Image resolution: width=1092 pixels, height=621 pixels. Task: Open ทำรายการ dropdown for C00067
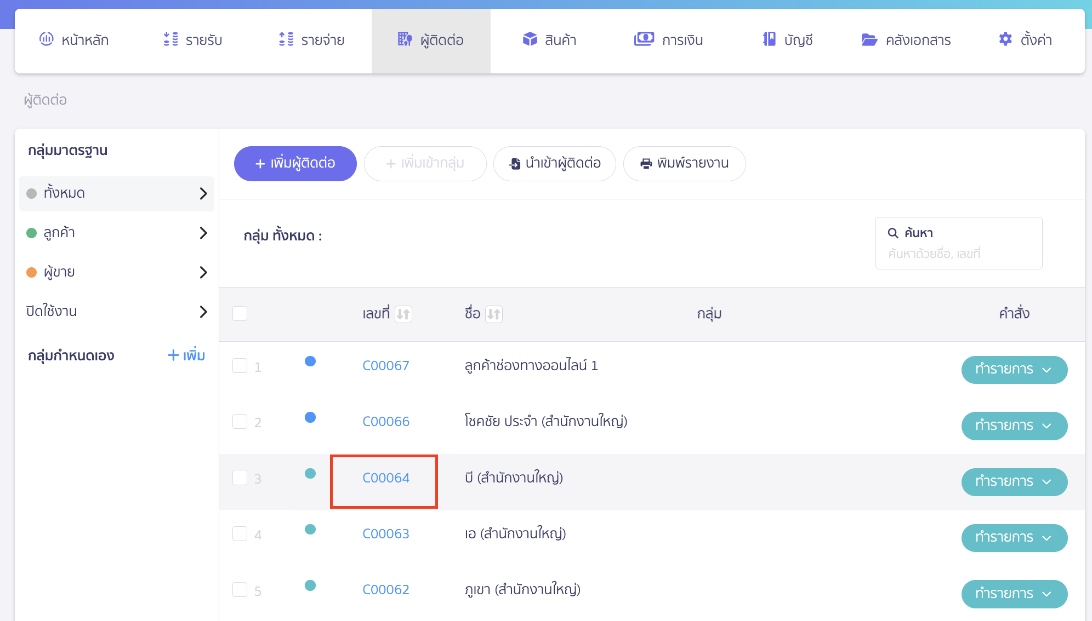[x=1014, y=370]
